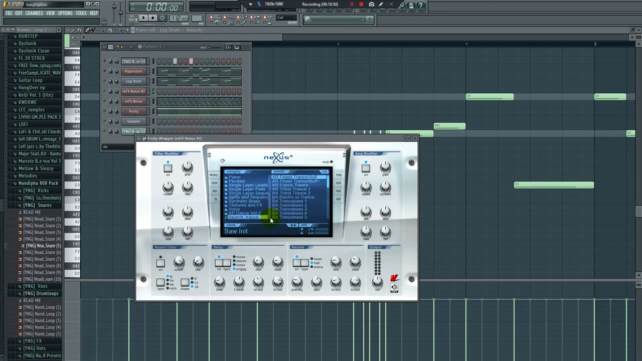Pause the screen recording in the overlay bar

352,5
